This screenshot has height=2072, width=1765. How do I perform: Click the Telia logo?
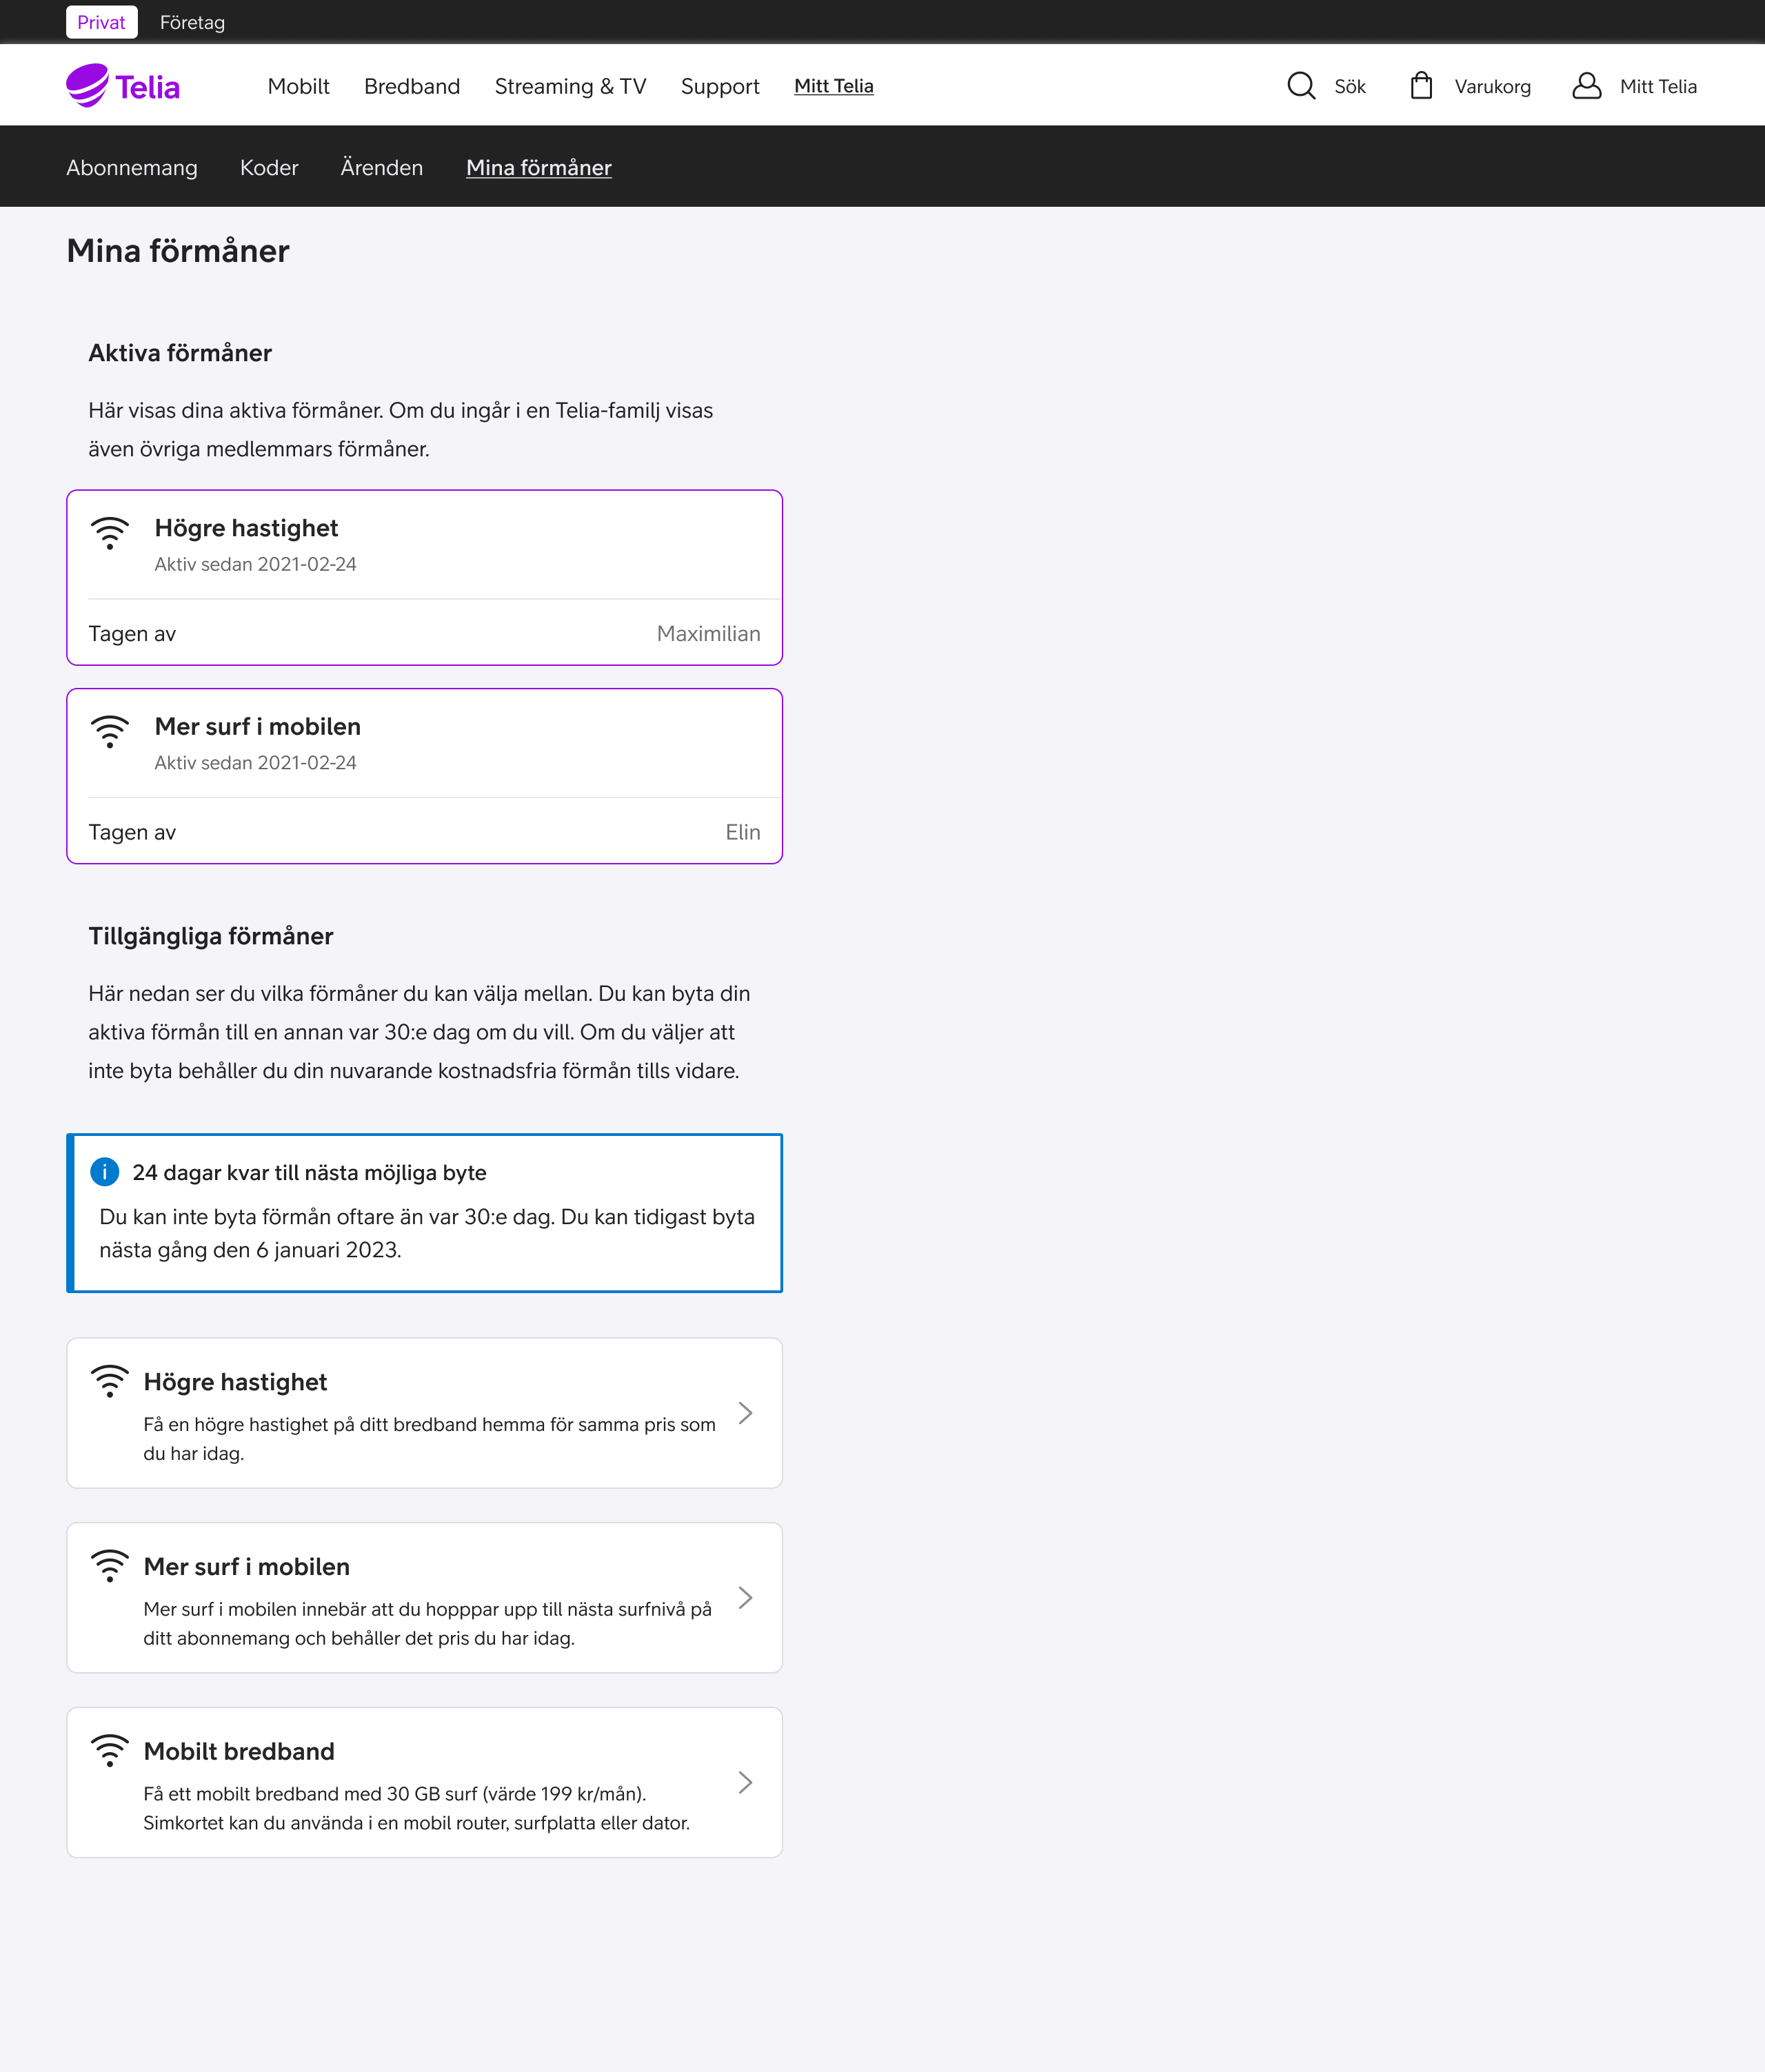click(x=123, y=86)
